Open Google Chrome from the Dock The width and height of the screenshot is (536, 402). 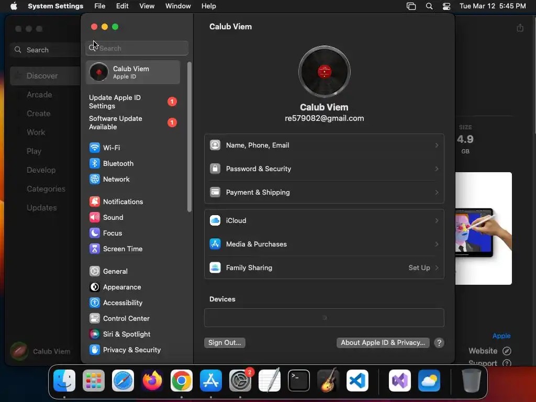coord(182,381)
